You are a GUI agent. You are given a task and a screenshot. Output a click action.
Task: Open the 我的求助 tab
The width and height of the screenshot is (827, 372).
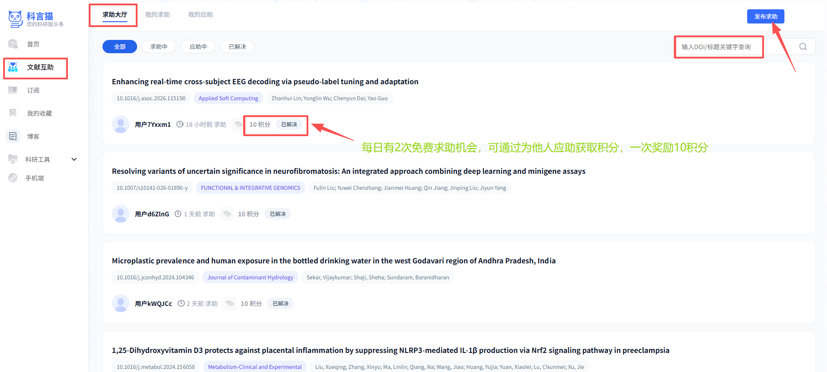tap(158, 15)
